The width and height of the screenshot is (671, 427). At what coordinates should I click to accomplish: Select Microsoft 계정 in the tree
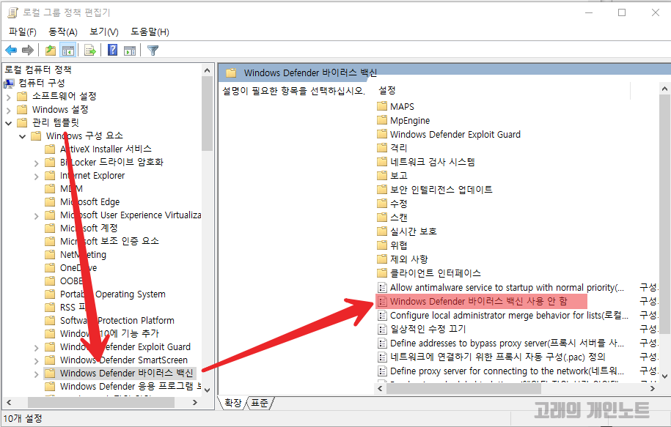89,229
